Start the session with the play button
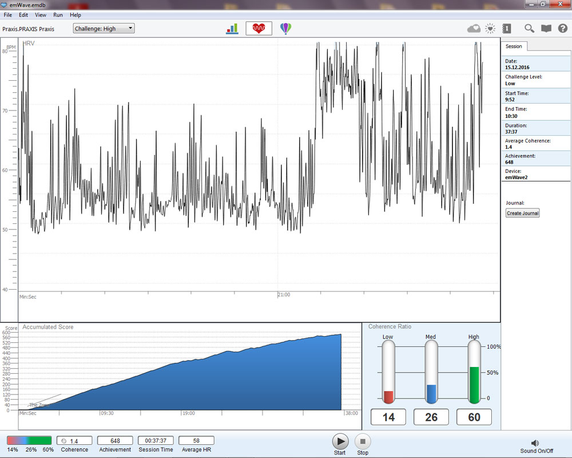The width and height of the screenshot is (572, 458). click(x=340, y=441)
